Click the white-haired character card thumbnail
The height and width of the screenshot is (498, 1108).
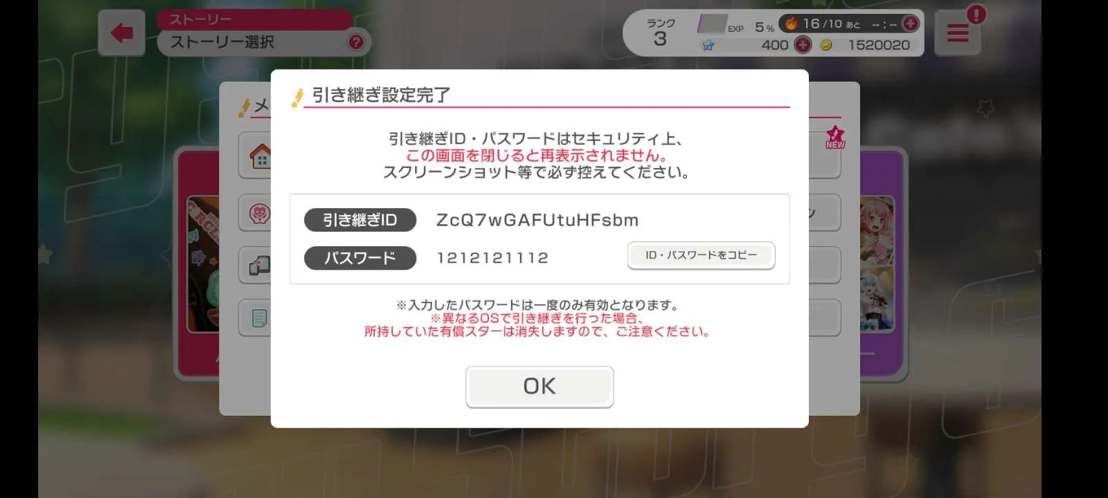(877, 299)
